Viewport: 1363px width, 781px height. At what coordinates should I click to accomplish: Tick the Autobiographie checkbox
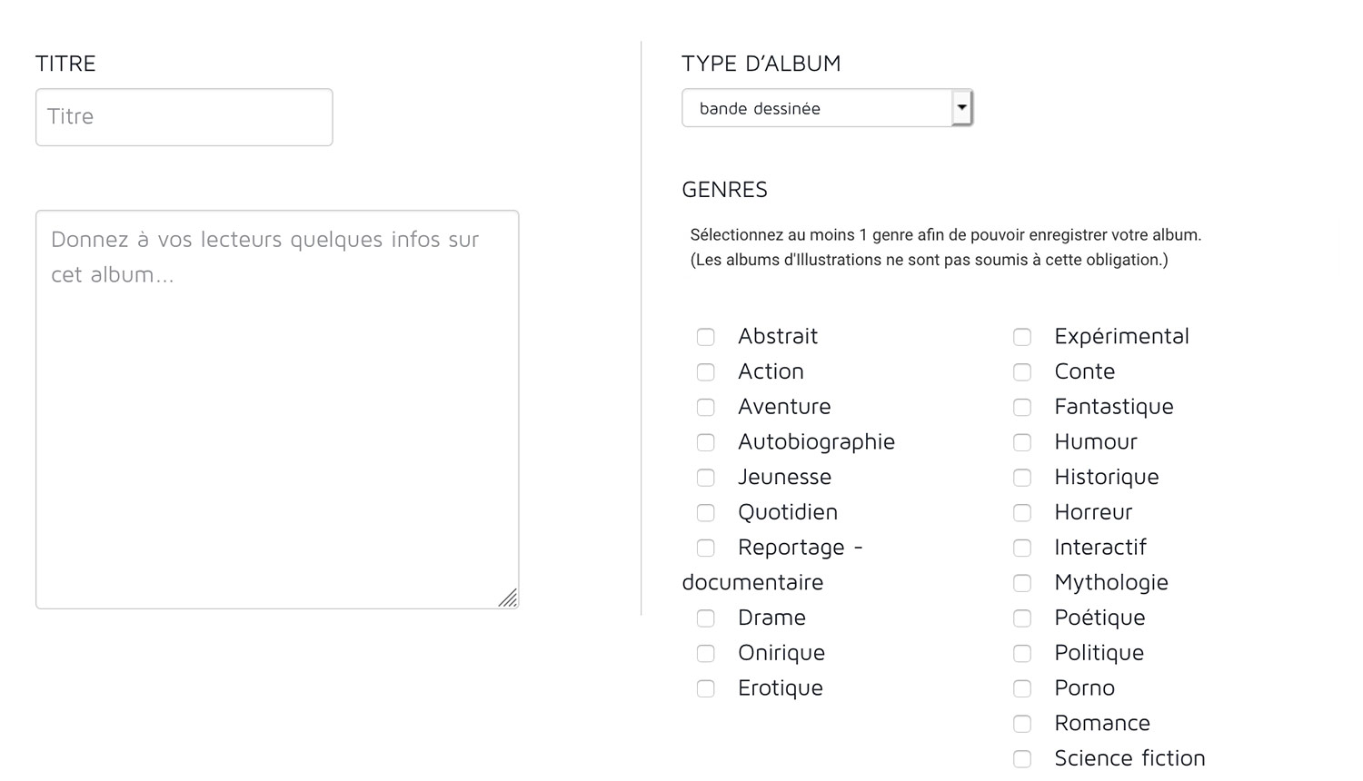(706, 442)
